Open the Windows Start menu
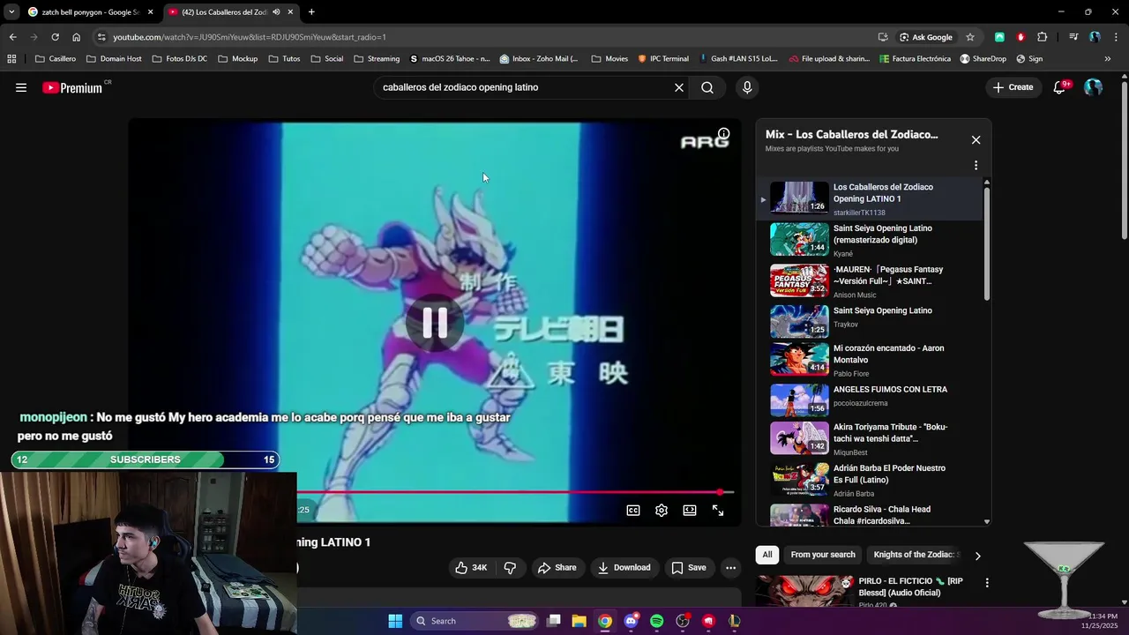Screen dimensions: 1129x635 395,621
